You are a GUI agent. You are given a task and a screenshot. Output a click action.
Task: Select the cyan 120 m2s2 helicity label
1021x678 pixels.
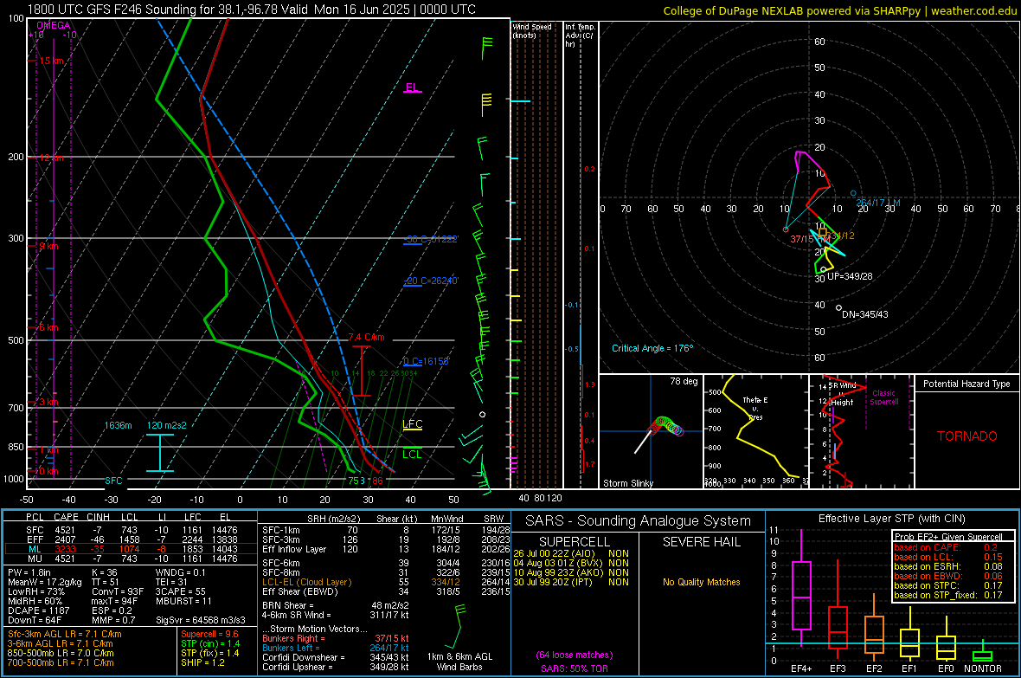[x=166, y=425]
